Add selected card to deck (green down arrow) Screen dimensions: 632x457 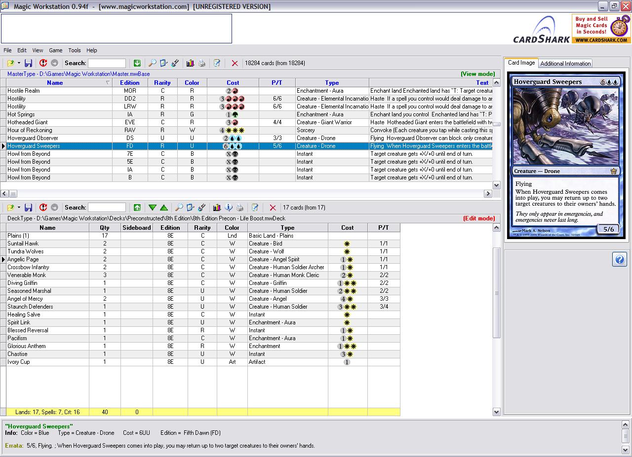137,63
